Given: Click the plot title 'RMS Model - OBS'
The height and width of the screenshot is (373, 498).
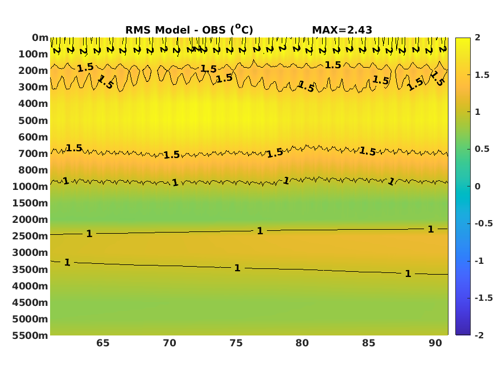Looking at the screenshot, I should 175,30.
